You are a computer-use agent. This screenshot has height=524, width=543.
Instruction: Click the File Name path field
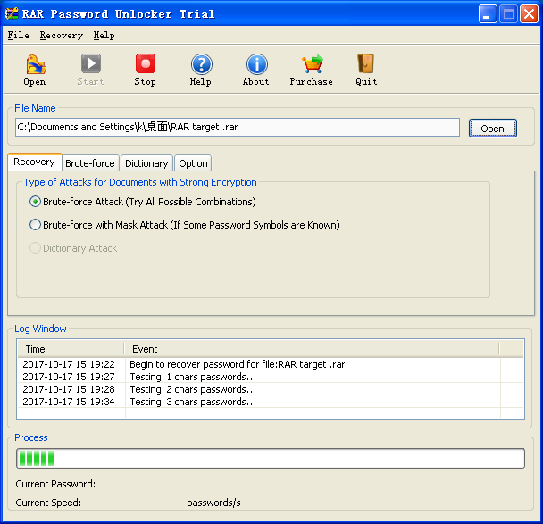238,127
